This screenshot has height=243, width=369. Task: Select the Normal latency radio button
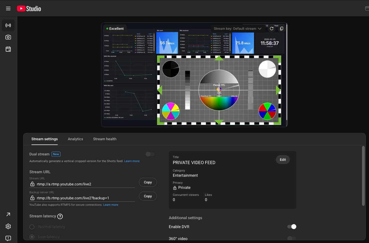[32, 227]
